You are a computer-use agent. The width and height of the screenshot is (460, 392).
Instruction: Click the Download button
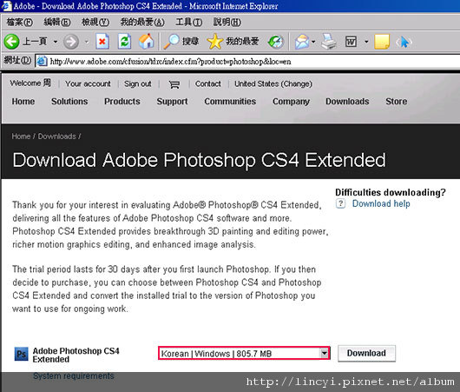pos(366,353)
